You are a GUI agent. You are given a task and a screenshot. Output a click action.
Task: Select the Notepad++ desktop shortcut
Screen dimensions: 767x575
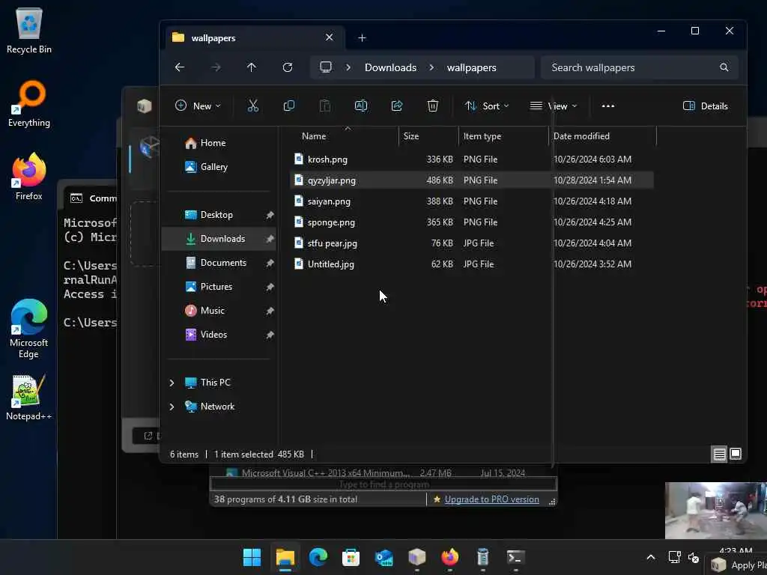pyautogui.click(x=29, y=398)
